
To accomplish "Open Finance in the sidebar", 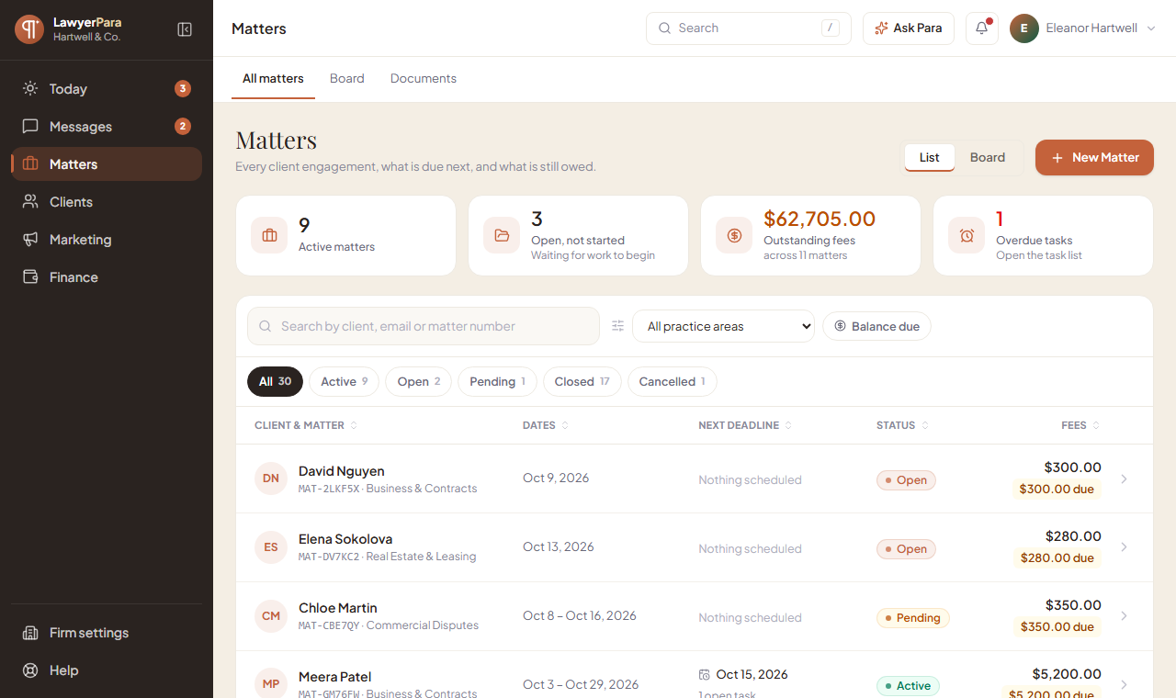I will click(x=107, y=277).
